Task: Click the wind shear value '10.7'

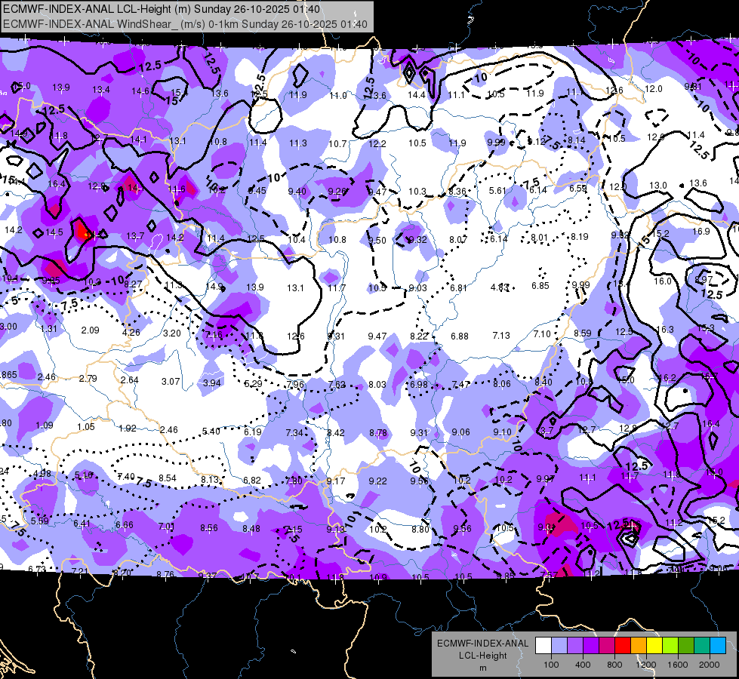Action: 337,143
